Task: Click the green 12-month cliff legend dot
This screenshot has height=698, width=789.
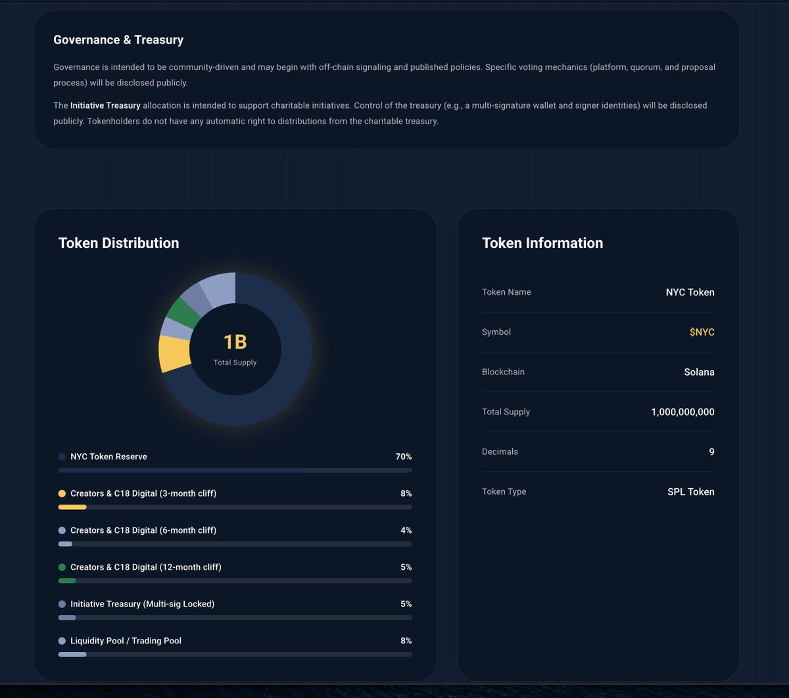Action: click(62, 567)
